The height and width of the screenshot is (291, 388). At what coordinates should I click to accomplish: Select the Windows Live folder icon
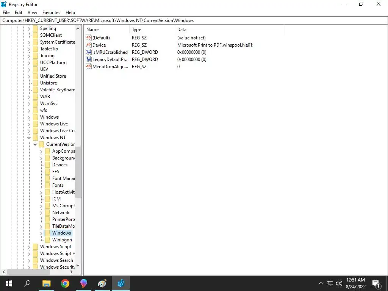coord(35,124)
